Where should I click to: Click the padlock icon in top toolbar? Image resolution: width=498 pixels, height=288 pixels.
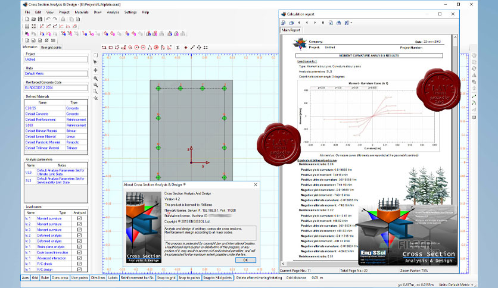point(63,19)
